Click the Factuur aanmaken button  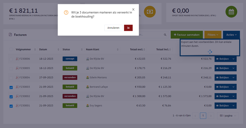click(x=186, y=35)
